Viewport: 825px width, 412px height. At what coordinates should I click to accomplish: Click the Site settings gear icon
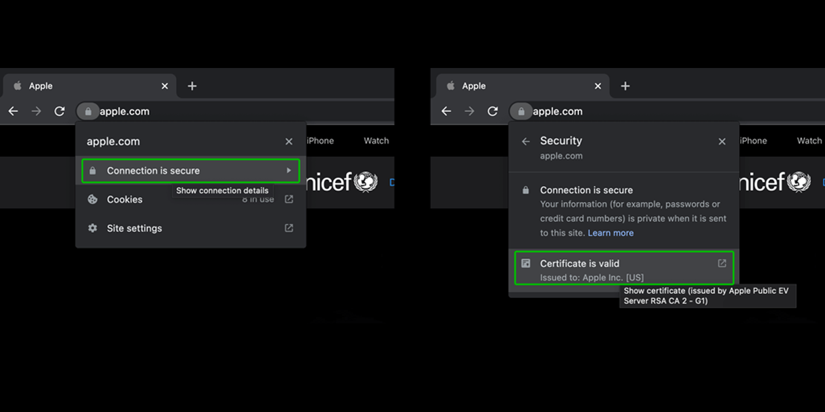click(x=93, y=228)
